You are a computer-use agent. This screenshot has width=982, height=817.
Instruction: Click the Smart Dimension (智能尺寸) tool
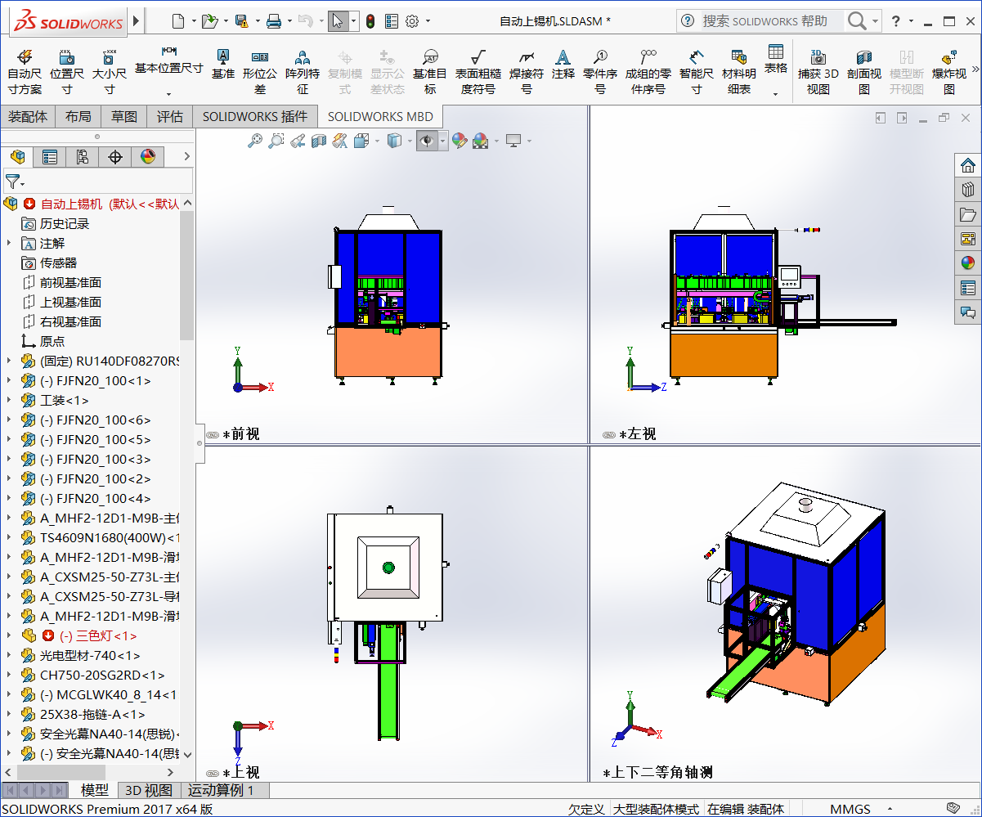pyautogui.click(x=696, y=72)
